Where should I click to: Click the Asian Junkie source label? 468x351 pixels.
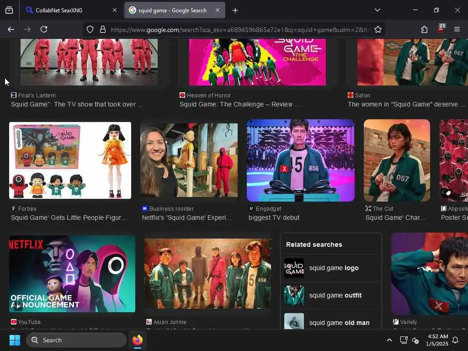[x=170, y=322]
